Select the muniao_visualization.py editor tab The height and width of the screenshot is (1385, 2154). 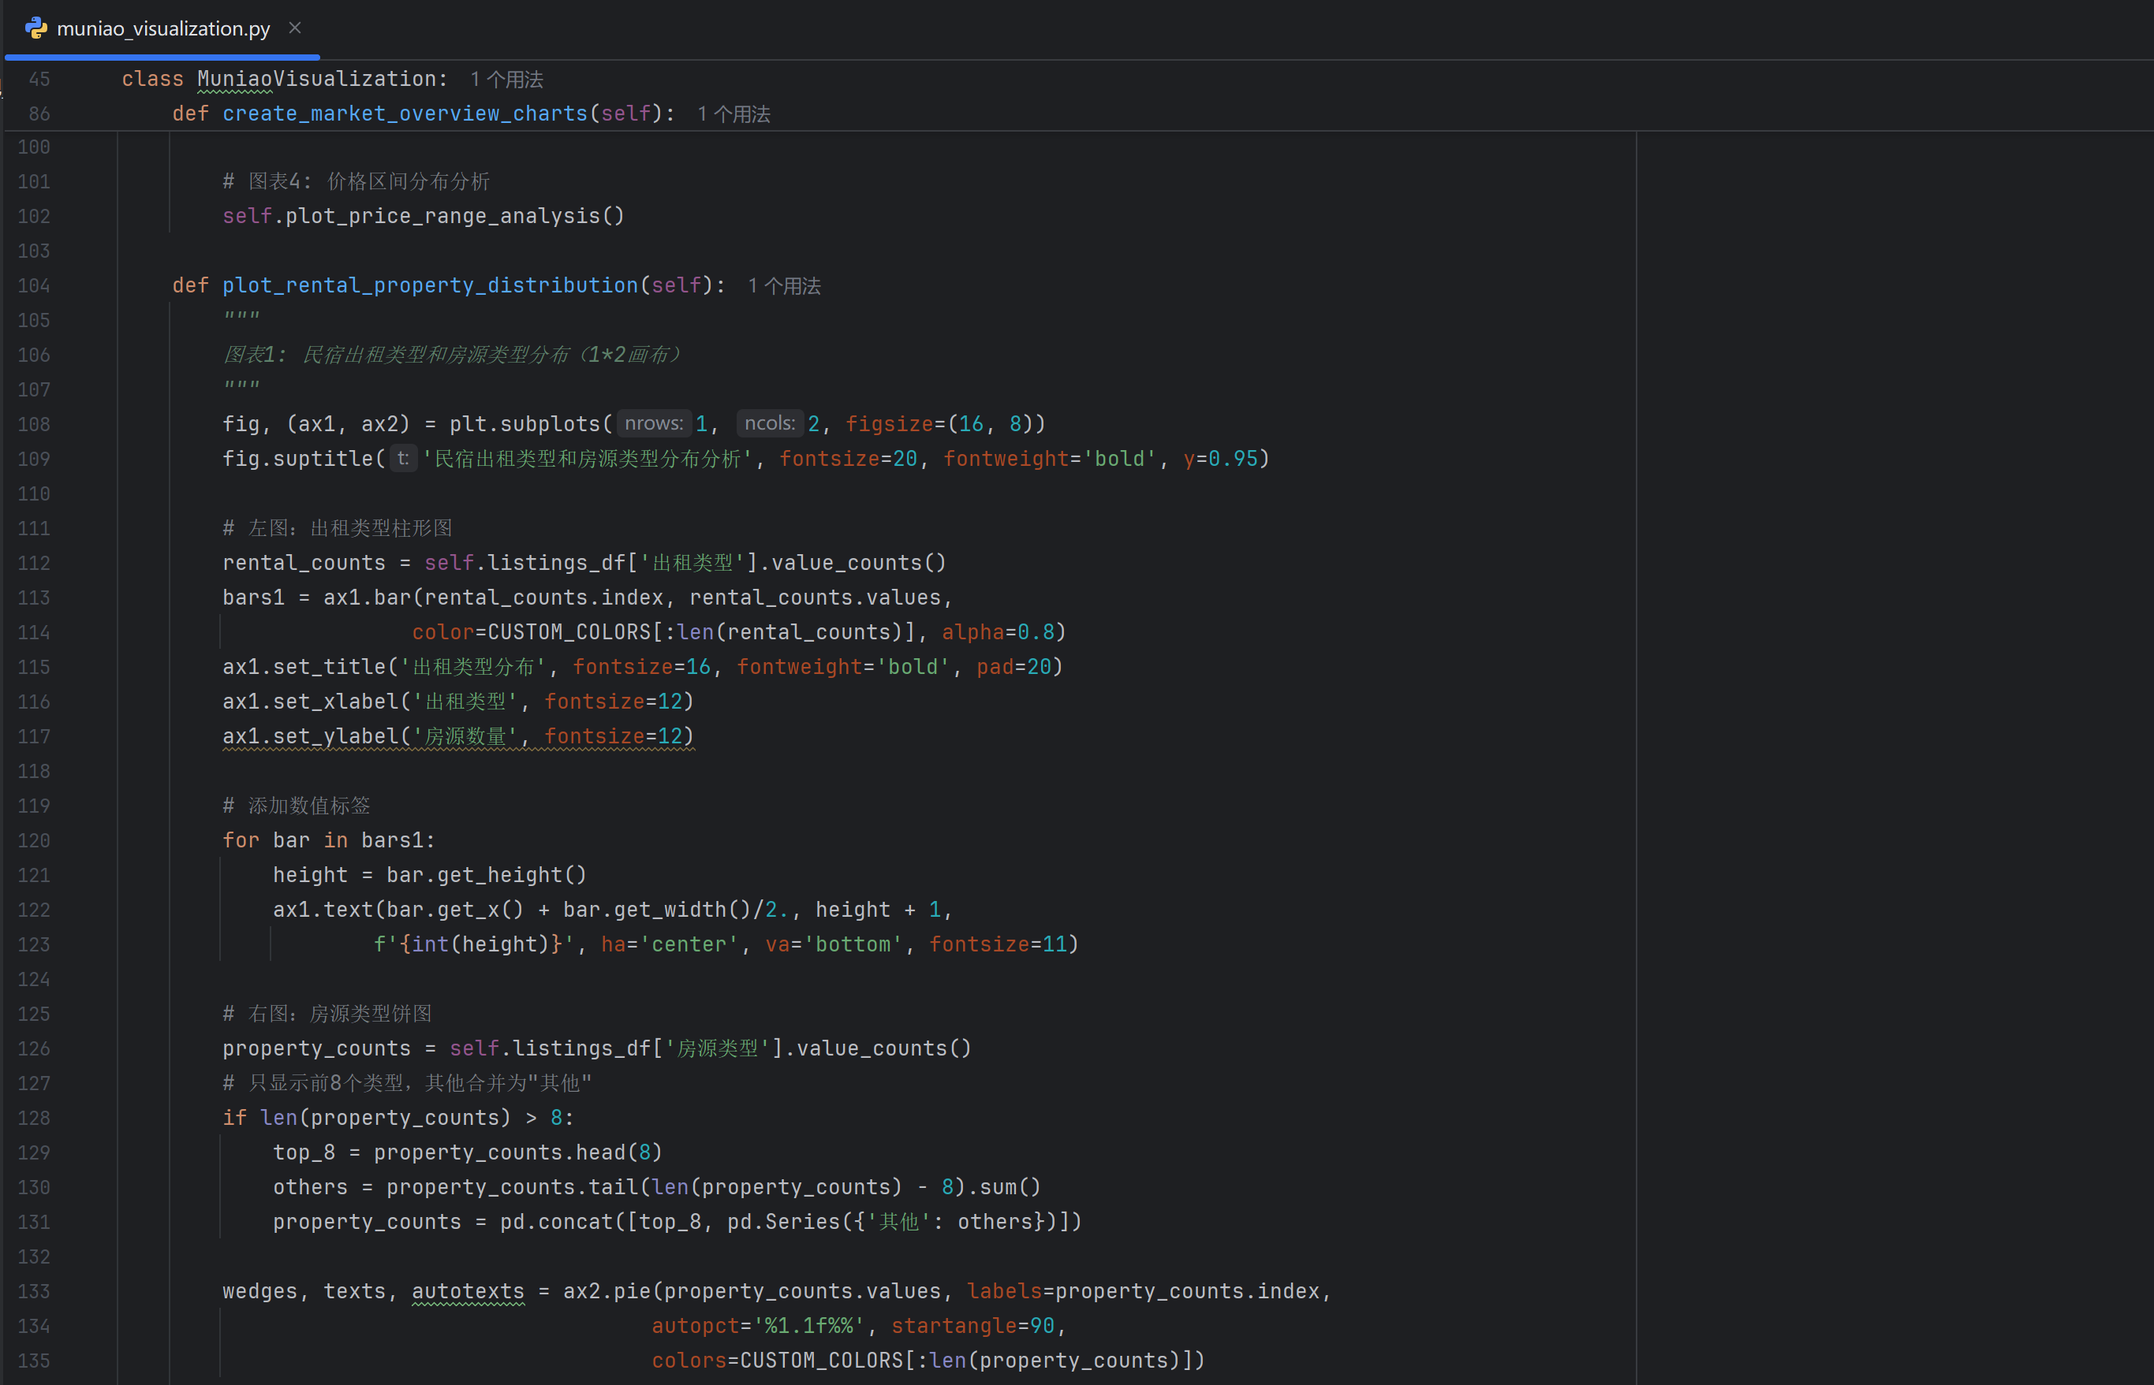(162, 29)
